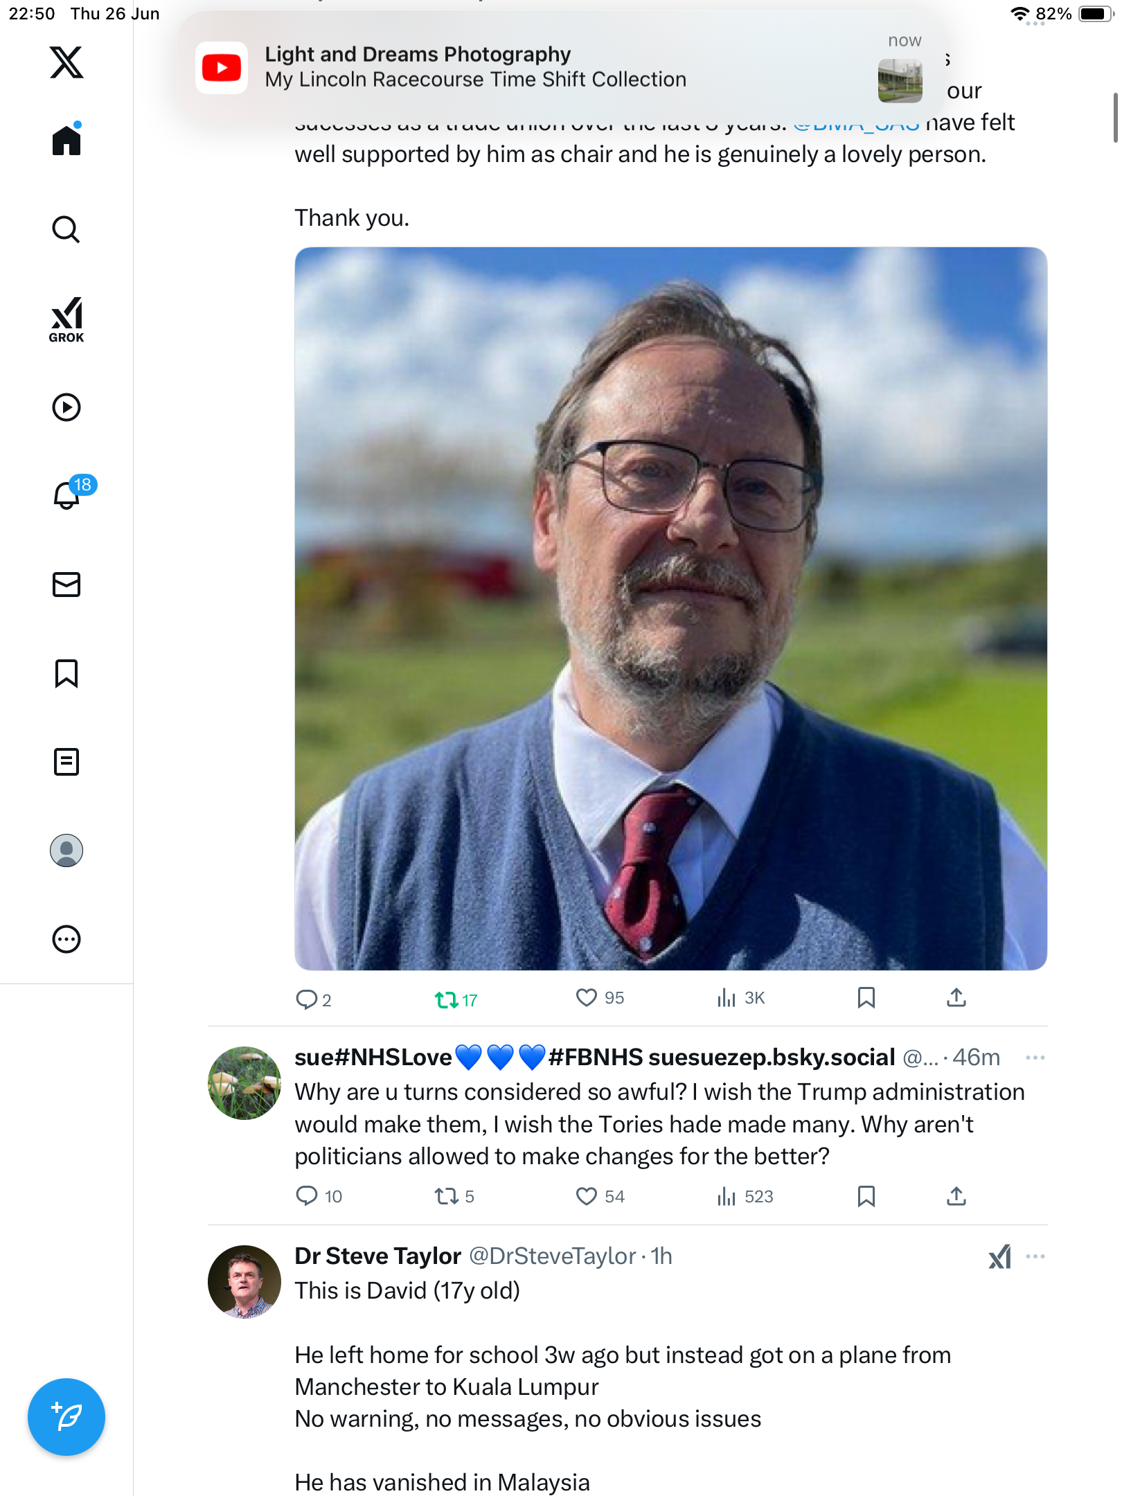The image size is (1122, 1496).
Task: Tap the X logo in sidebar
Action: tap(66, 62)
